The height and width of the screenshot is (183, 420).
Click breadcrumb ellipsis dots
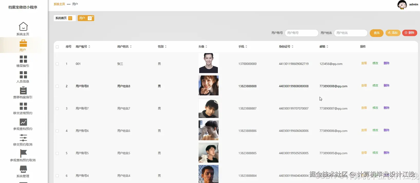[69, 4]
